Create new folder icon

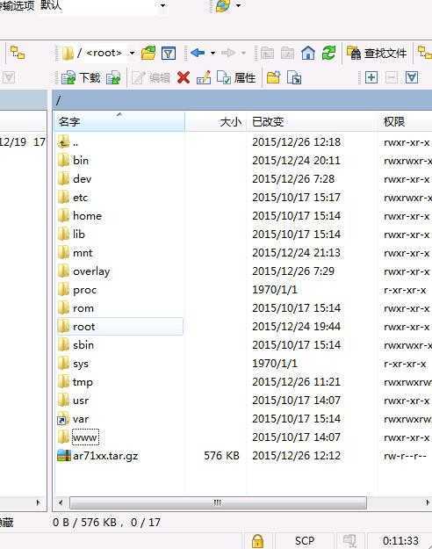pyautogui.click(x=273, y=77)
